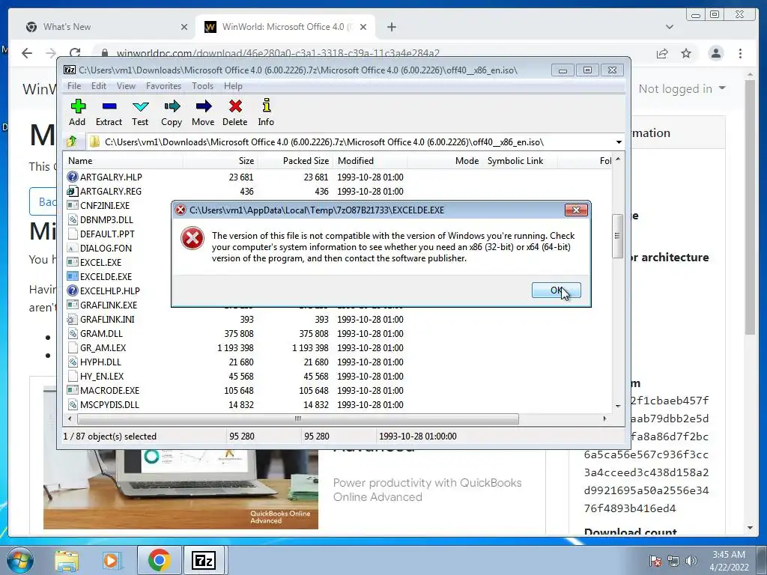Open the Help menu in 7-Zip
Viewport: 767px width, 575px height.
(x=233, y=86)
